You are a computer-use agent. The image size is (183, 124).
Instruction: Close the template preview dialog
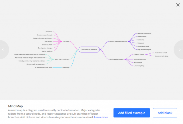178,5
